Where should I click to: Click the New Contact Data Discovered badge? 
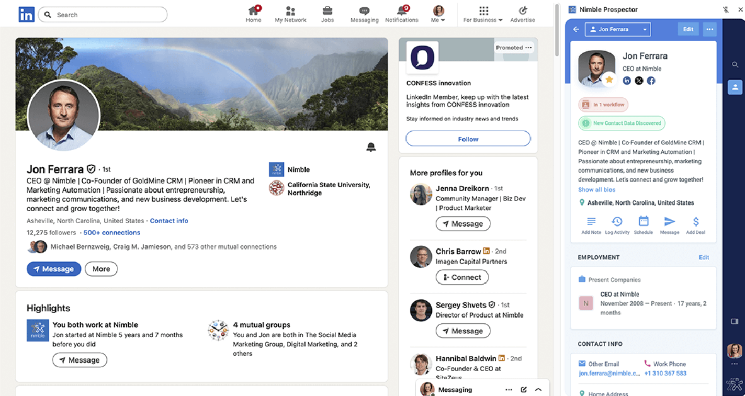pyautogui.click(x=622, y=123)
